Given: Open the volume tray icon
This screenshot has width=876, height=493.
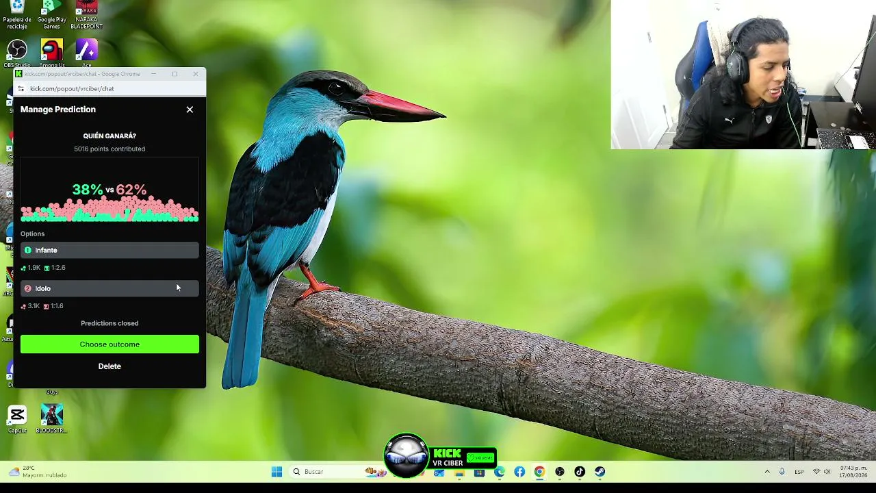Looking at the screenshot, I should pos(827,472).
